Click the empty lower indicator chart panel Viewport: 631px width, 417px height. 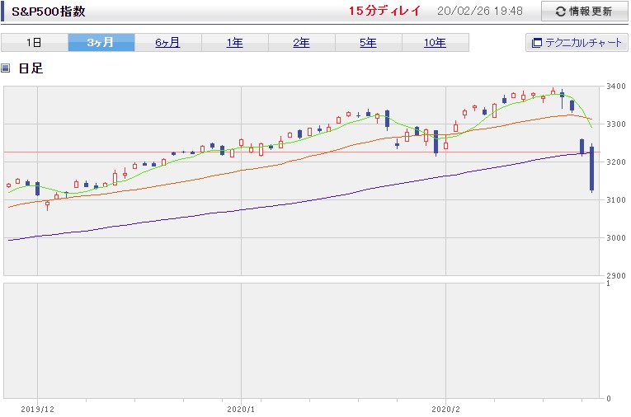point(301,340)
